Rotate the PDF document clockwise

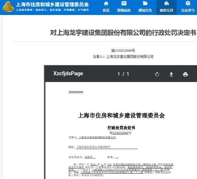click(157, 74)
